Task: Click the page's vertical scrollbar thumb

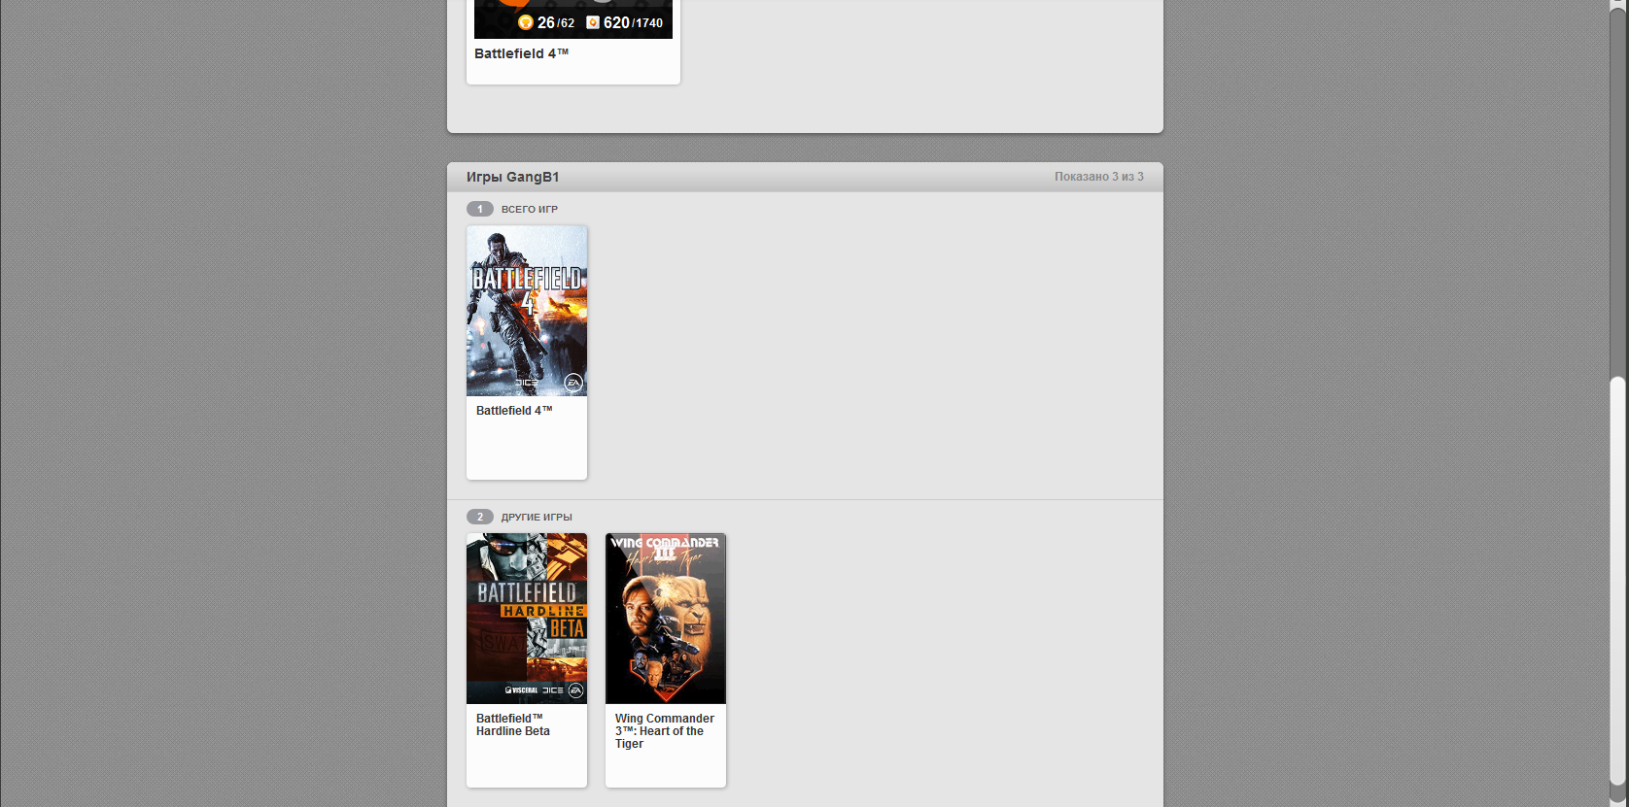Action: click(1617, 581)
